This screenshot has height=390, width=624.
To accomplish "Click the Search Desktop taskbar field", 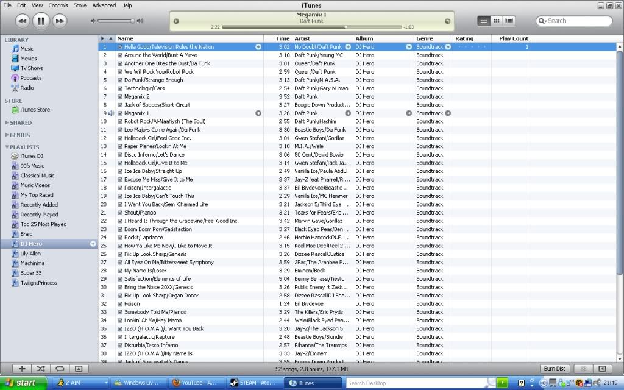I will pos(418,383).
